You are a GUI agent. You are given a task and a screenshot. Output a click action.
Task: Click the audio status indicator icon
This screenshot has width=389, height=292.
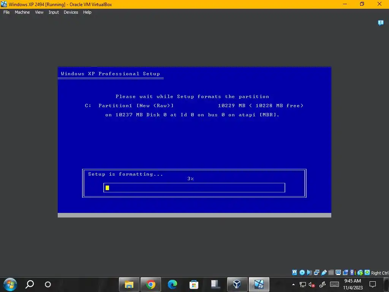coord(309,272)
